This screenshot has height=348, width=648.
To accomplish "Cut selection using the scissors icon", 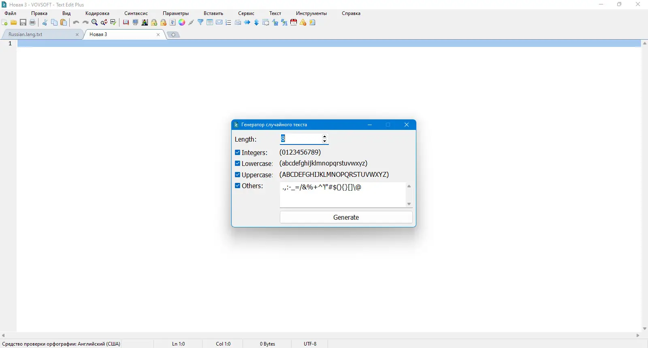I will pyautogui.click(x=45, y=22).
